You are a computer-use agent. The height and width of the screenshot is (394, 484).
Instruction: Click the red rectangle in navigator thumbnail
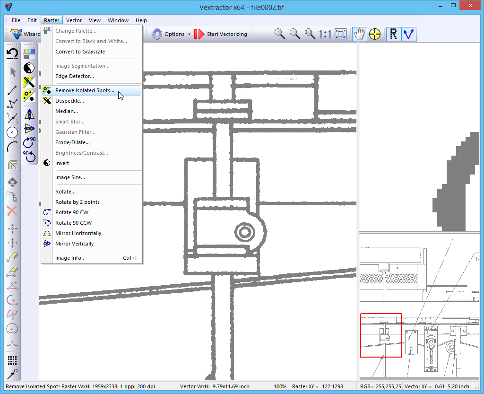(x=381, y=335)
